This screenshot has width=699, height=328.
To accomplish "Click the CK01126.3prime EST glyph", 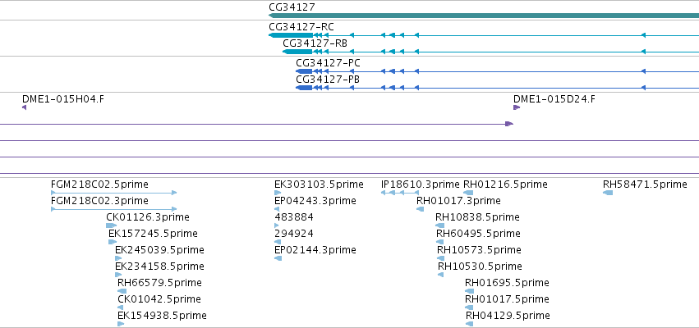I will [111, 225].
